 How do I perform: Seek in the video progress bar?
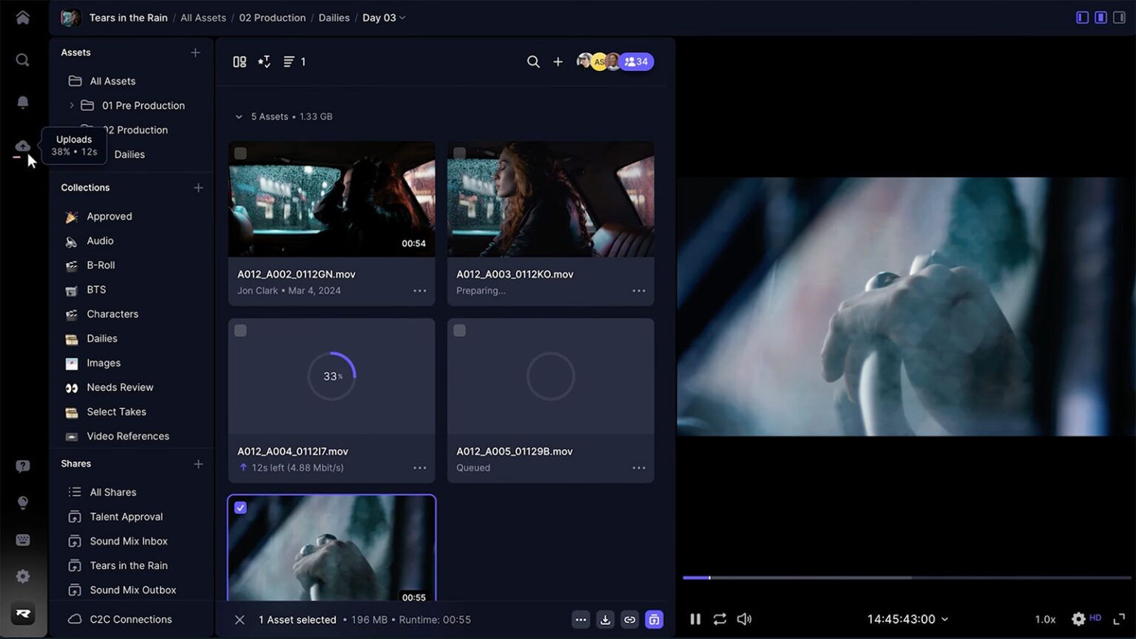coord(907,578)
